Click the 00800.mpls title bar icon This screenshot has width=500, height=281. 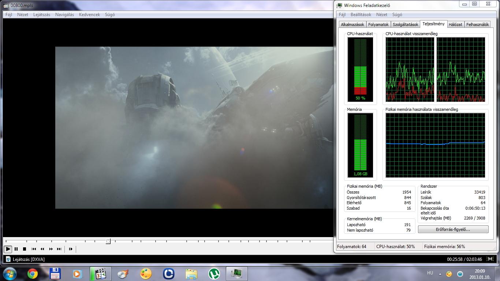[x=6, y=5]
